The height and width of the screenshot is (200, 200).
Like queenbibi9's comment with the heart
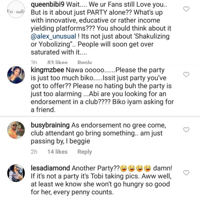(186, 9)
